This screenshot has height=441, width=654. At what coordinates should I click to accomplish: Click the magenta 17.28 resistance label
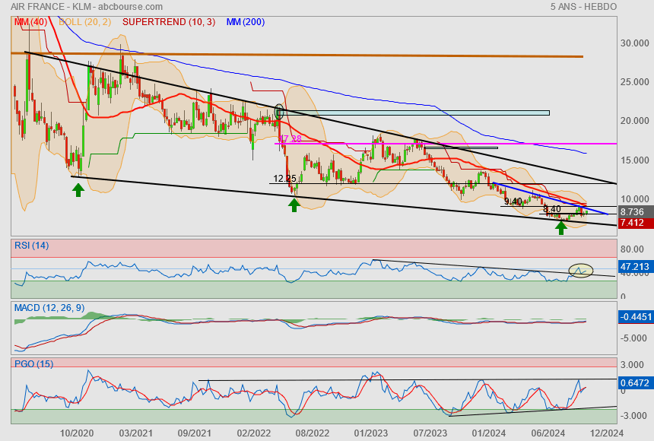tap(290, 139)
